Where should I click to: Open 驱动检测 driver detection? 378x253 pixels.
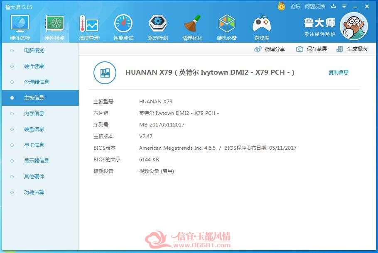coord(158,27)
